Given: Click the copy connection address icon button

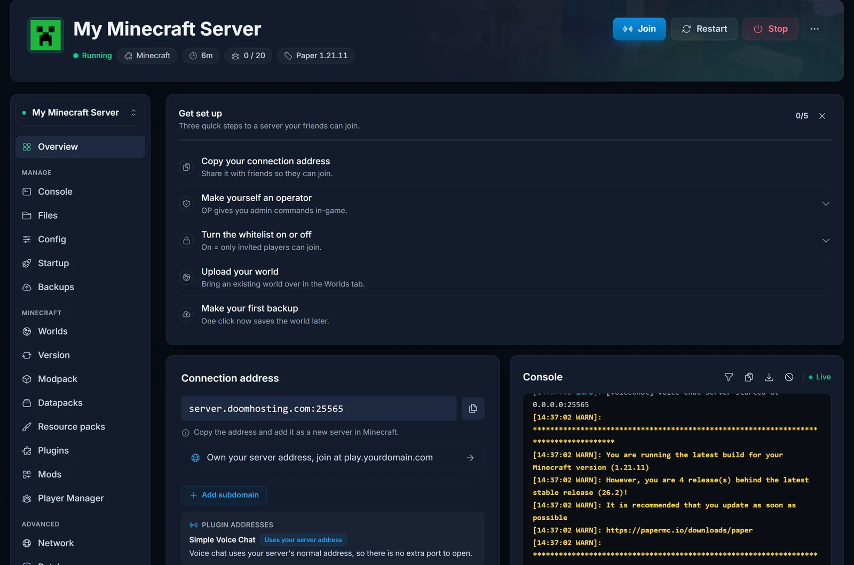Looking at the screenshot, I should pos(473,409).
